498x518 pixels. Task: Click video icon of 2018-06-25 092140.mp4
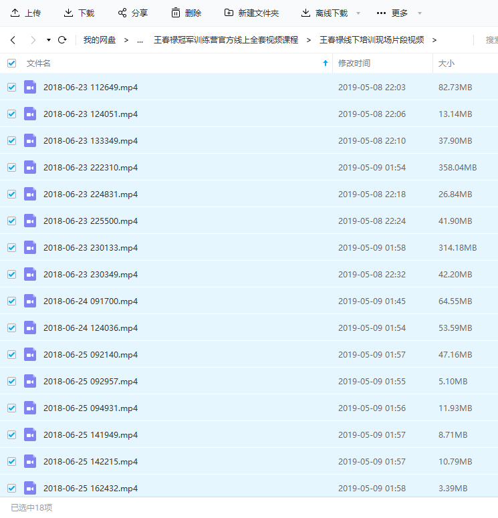(30, 354)
